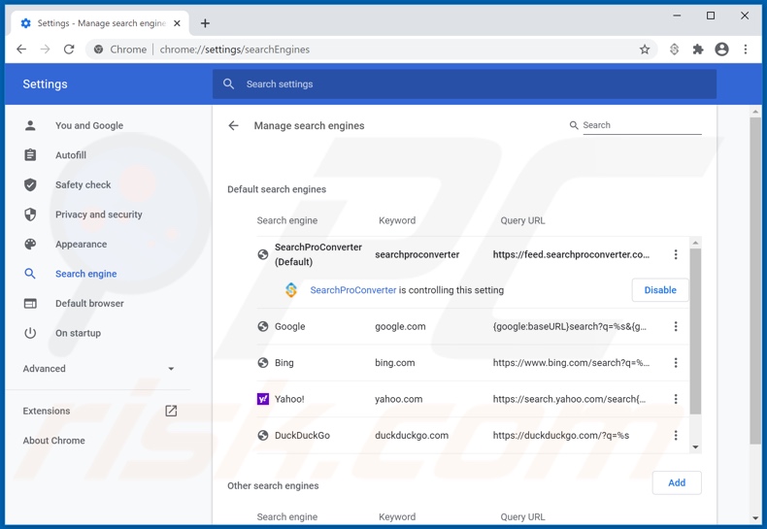Select the Google search engine row
767x529 pixels.
tap(473, 326)
